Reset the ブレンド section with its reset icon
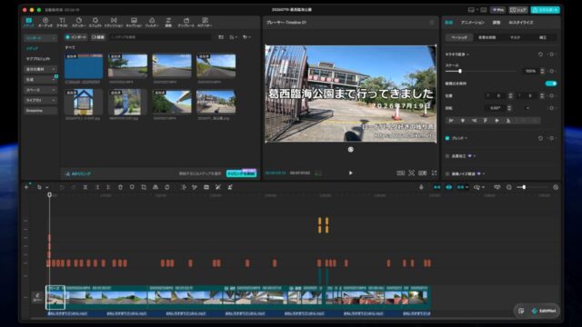Viewport: 582px width, 327px height. coord(540,138)
